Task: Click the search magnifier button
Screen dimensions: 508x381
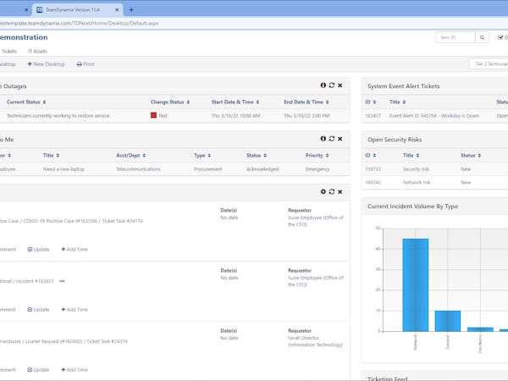Action: (x=482, y=37)
